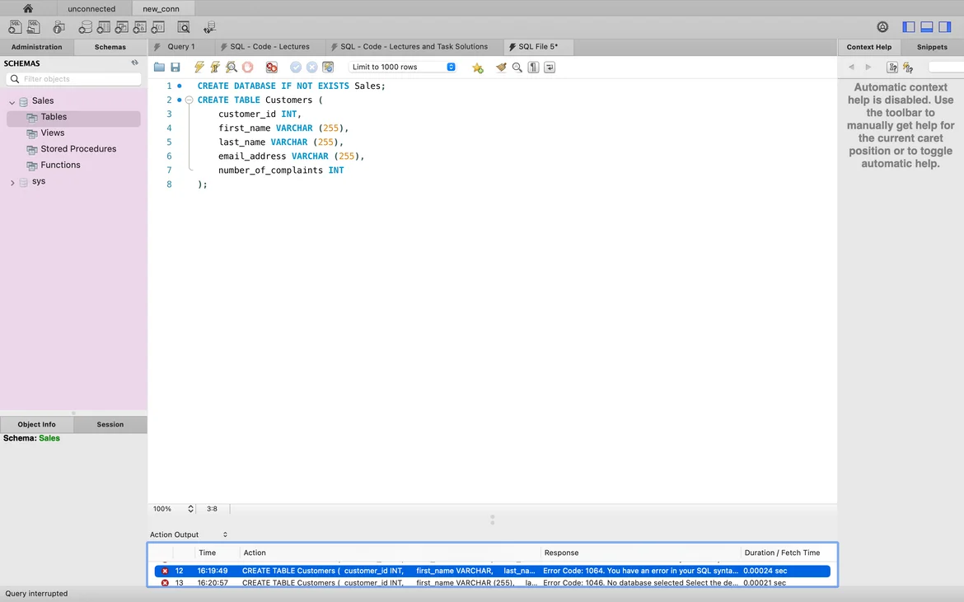Select Stored Procedures under Sales schema

[x=78, y=149]
